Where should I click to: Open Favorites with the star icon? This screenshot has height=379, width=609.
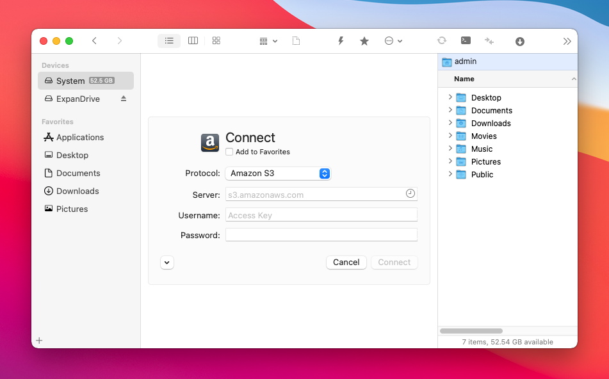click(364, 41)
